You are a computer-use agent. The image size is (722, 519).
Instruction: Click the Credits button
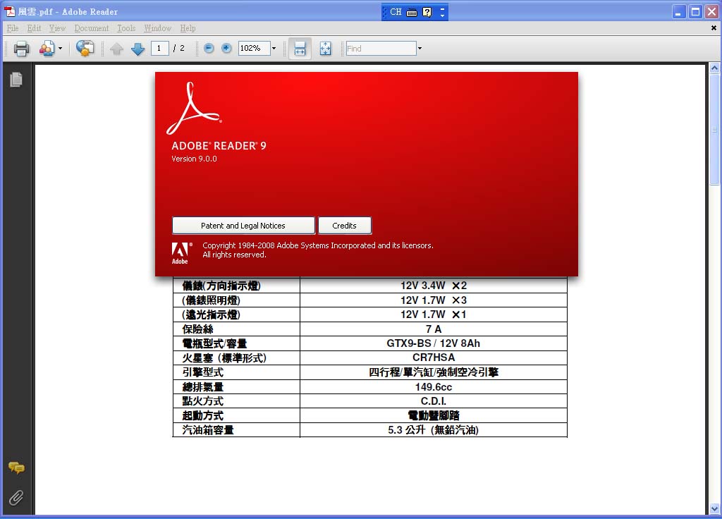click(x=344, y=226)
